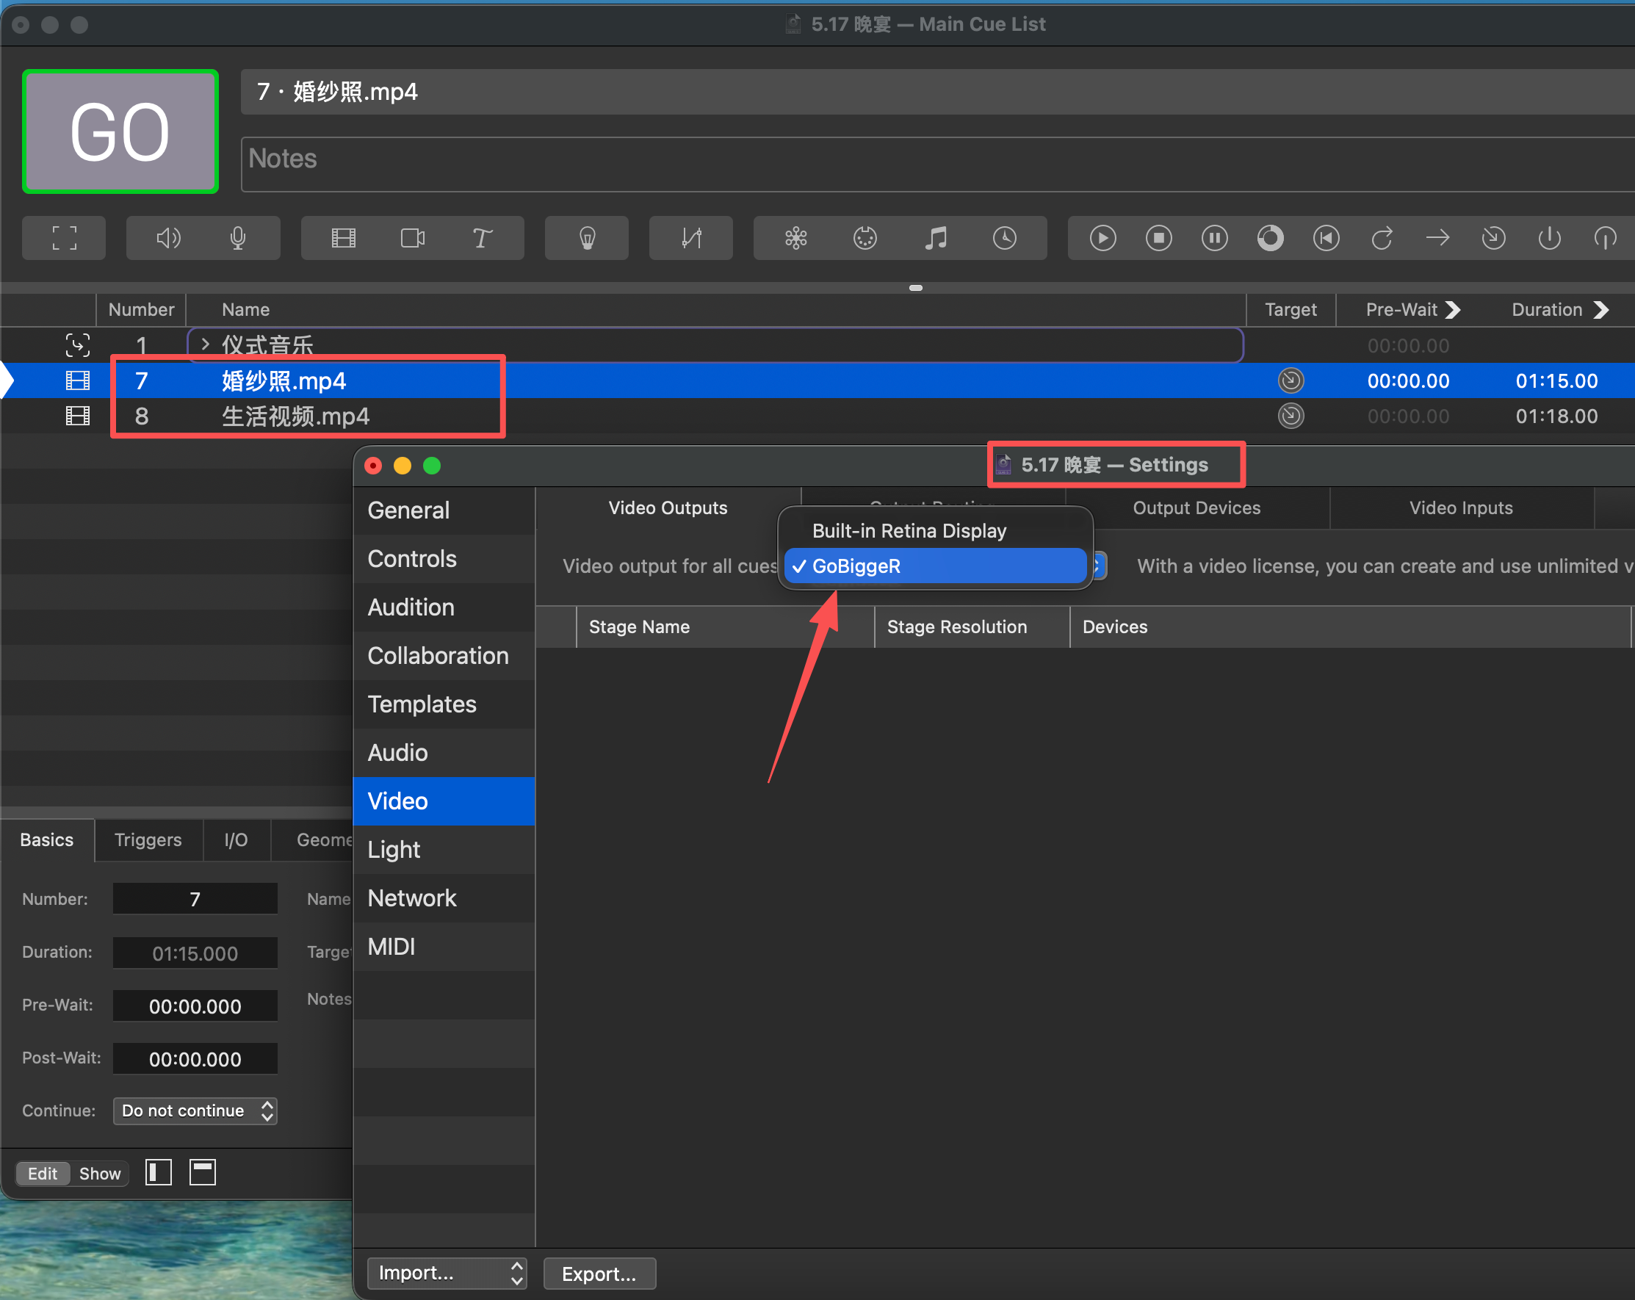Click Export button in Settings

[599, 1274]
